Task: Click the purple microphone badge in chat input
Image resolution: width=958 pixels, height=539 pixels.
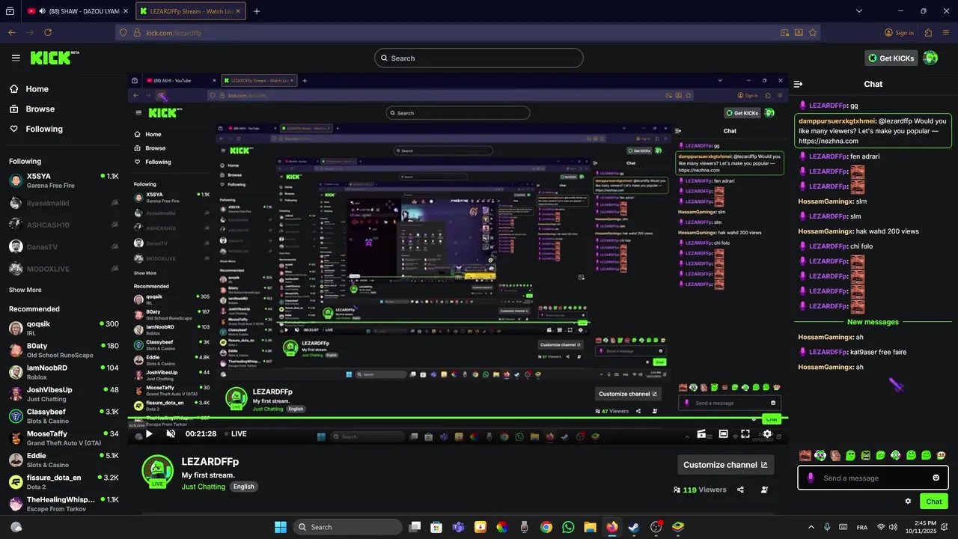Action: tap(811, 478)
